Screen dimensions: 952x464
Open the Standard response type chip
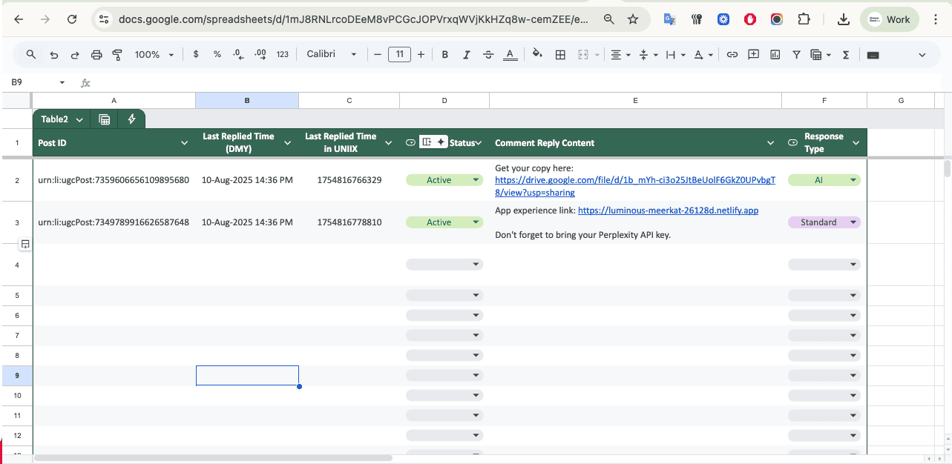(x=824, y=222)
